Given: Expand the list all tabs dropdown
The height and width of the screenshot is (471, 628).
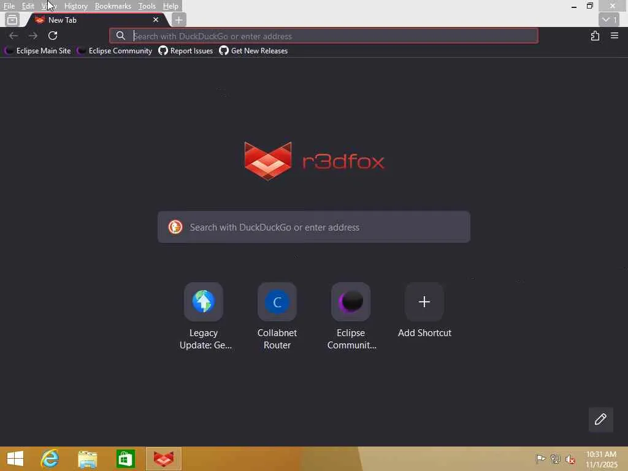Looking at the screenshot, I should (x=609, y=20).
